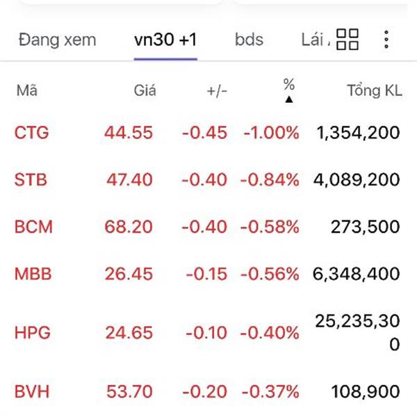The image size is (417, 417).
Task: Sort by the +/- change column header
Action: (217, 91)
